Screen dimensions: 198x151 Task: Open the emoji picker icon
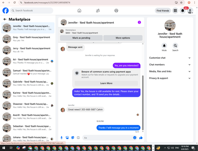point(135,138)
